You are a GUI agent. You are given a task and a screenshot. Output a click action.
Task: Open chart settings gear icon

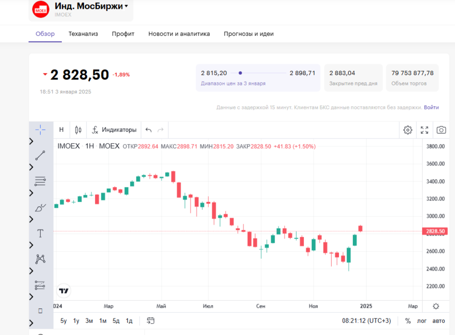(x=407, y=130)
